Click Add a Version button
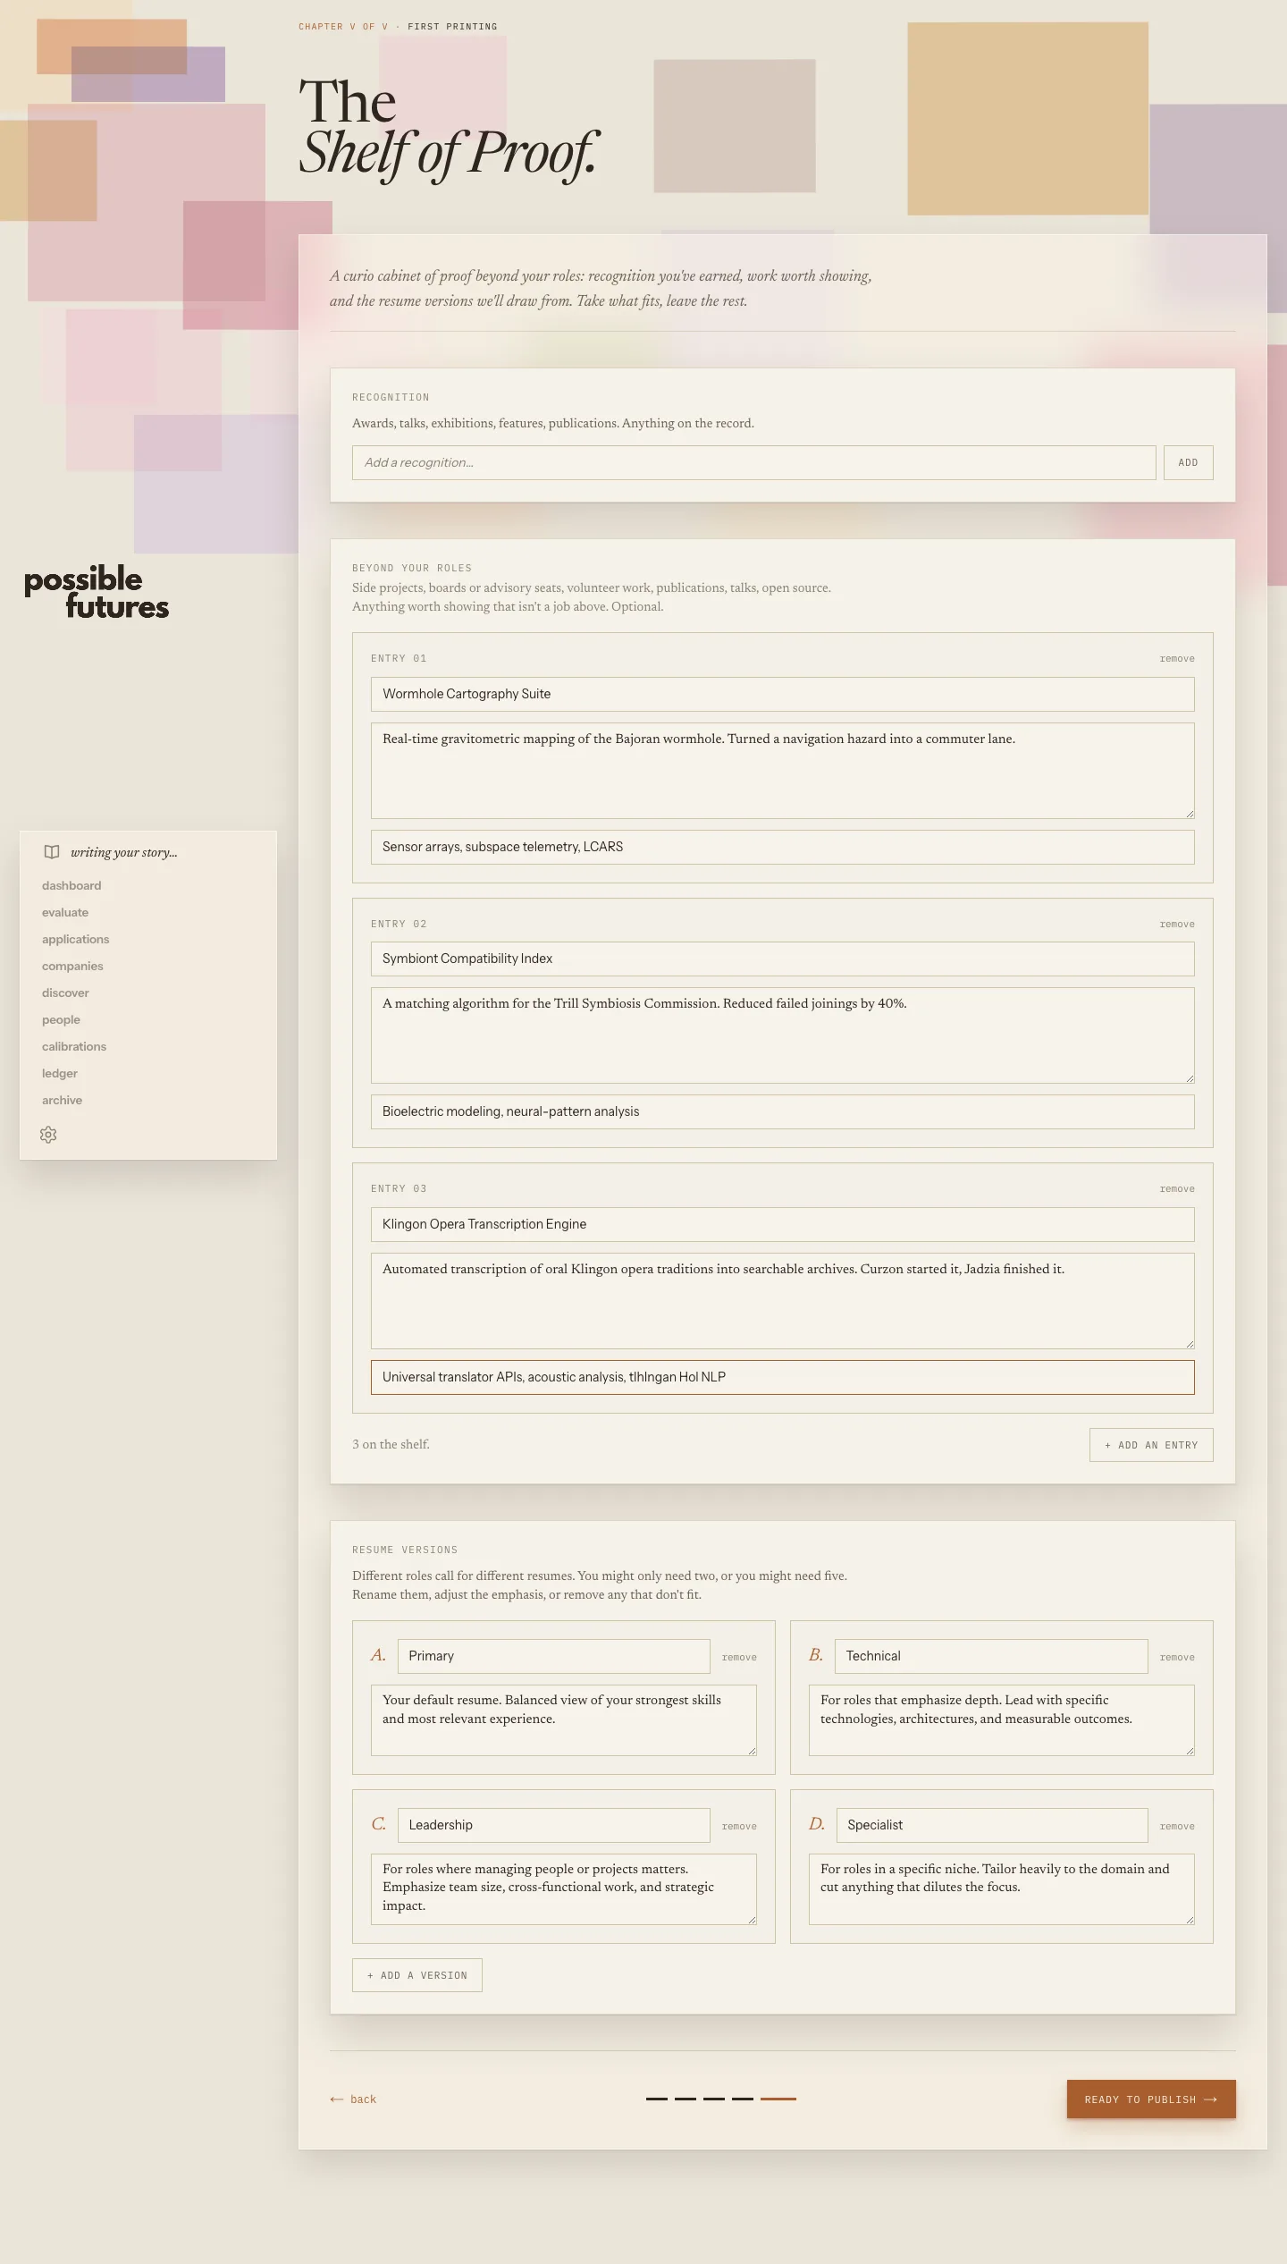 click(417, 1975)
